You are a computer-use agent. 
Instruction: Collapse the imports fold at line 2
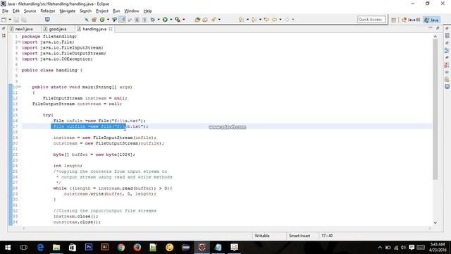pyautogui.click(x=20, y=42)
